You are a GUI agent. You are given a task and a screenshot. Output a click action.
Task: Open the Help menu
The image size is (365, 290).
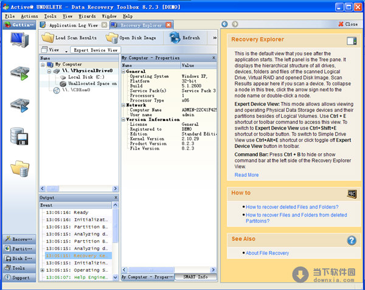tap(128, 16)
